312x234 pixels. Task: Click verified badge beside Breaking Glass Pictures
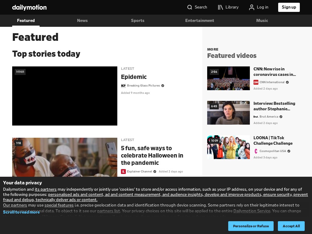(163, 86)
